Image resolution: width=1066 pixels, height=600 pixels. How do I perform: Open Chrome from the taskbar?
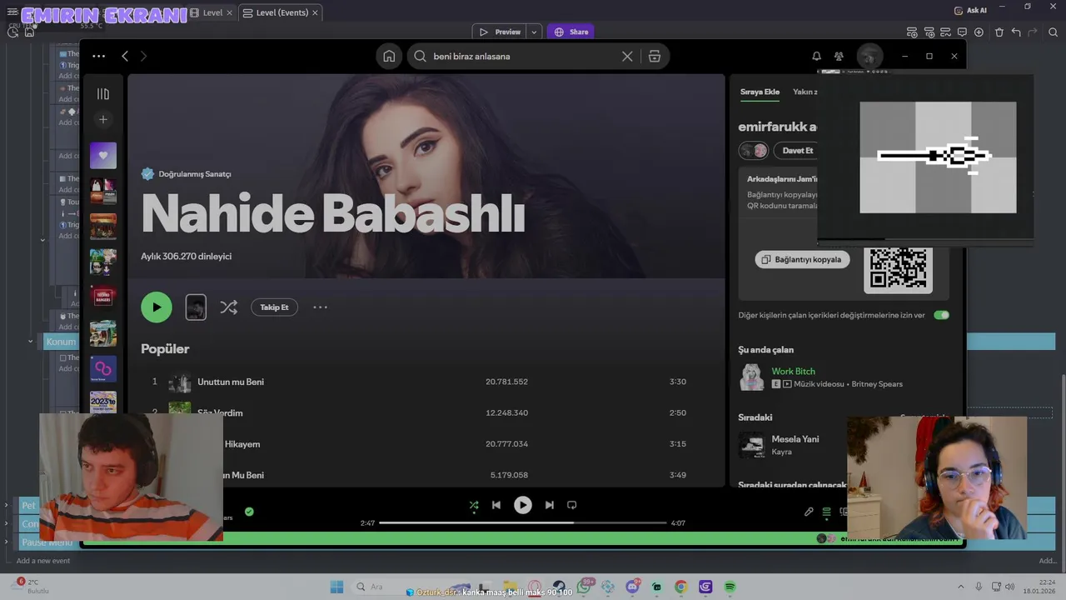point(681,587)
